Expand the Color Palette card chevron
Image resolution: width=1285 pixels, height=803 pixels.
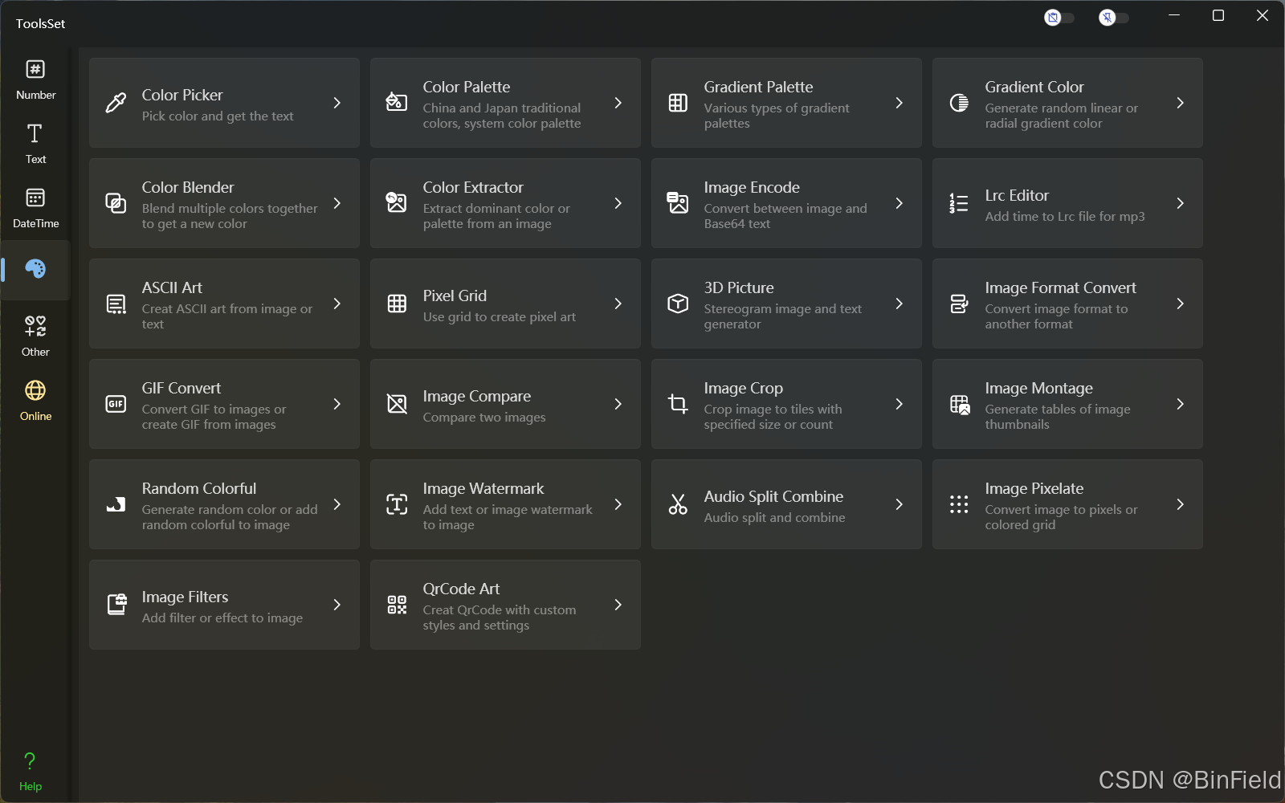[618, 103]
